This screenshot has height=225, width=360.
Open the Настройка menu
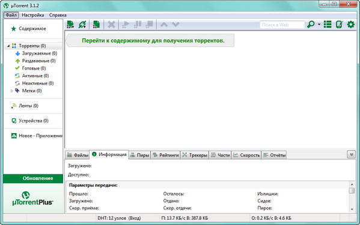pyautogui.click(x=33, y=15)
